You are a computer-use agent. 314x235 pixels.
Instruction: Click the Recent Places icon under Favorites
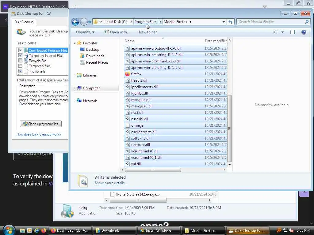tap(82, 62)
